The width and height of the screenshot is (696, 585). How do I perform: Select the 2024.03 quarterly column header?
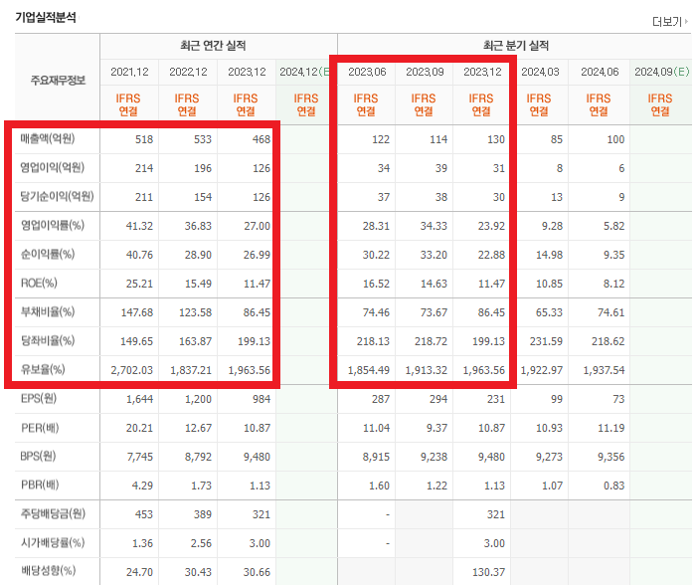pyautogui.click(x=540, y=72)
